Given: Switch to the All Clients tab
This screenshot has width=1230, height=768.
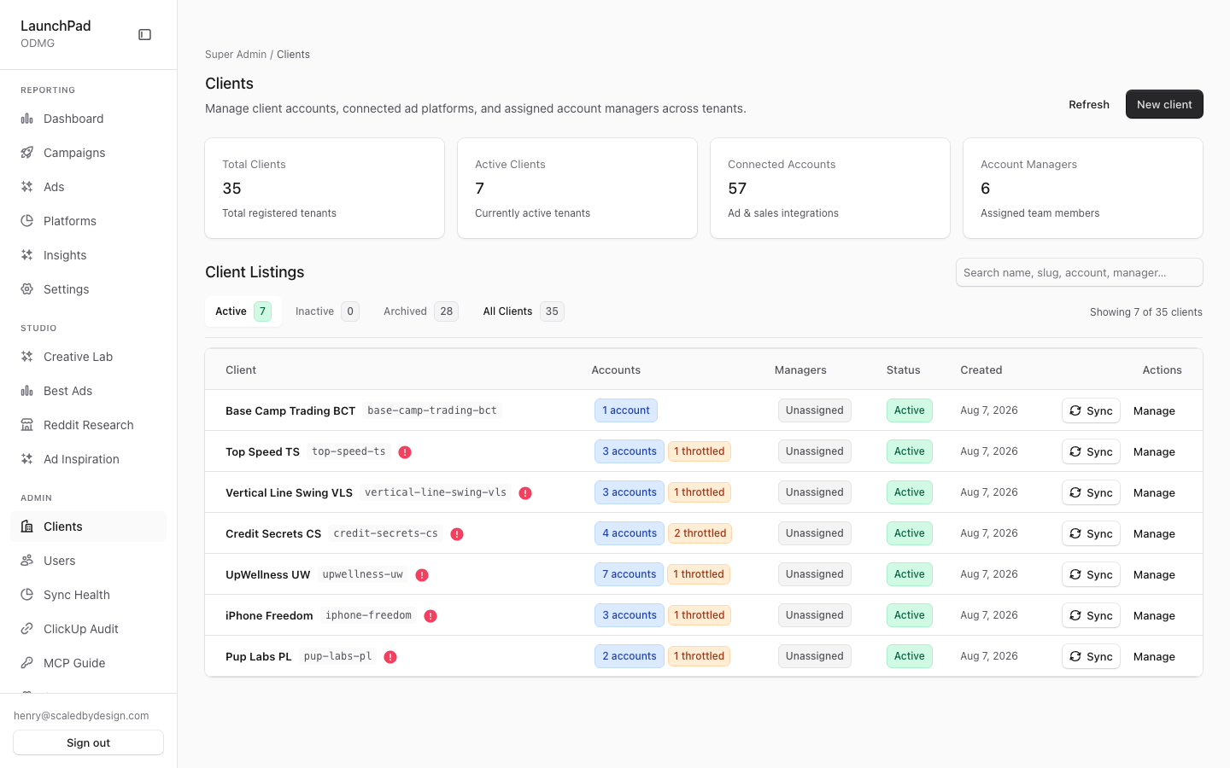Looking at the screenshot, I should click(x=523, y=311).
